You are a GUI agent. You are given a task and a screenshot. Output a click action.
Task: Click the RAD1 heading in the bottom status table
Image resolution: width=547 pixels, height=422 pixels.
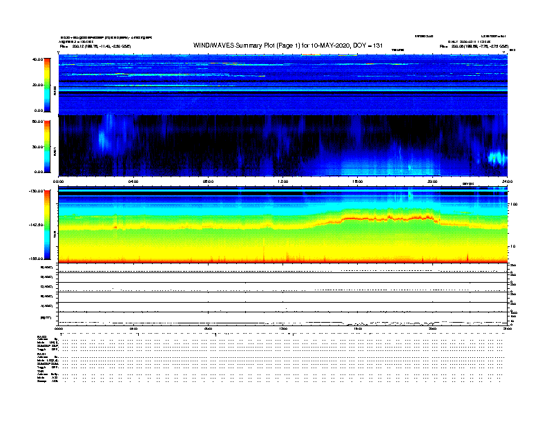42,354
